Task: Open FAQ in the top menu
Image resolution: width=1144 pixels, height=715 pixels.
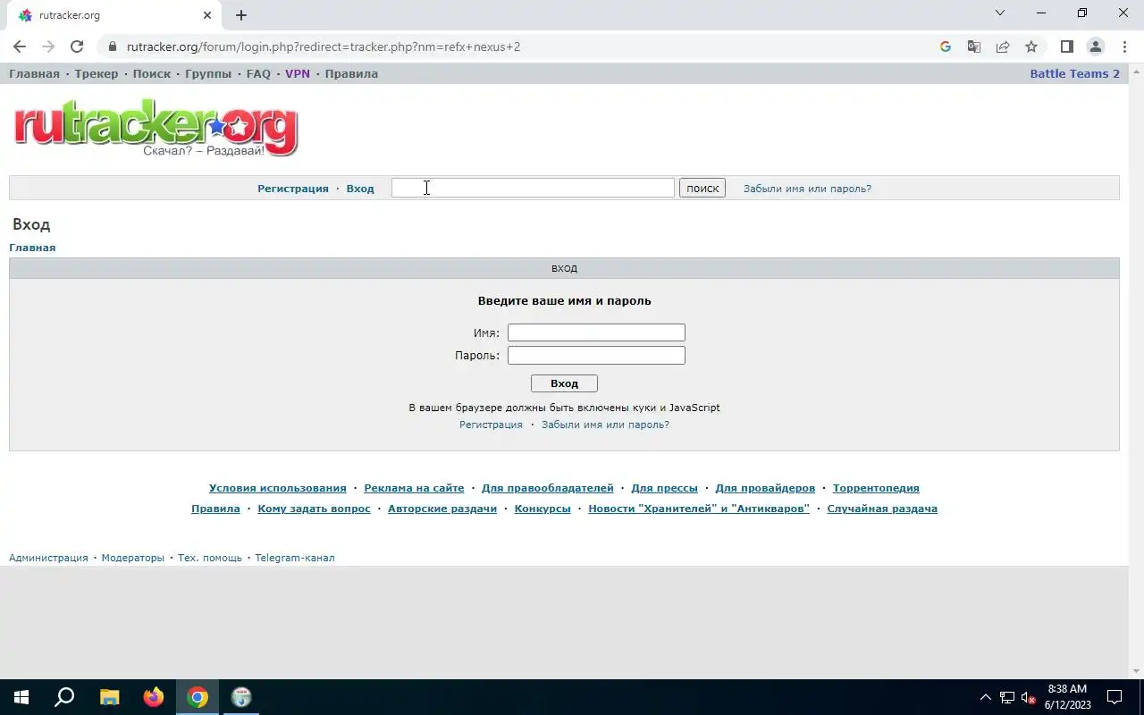Action: coord(258,73)
